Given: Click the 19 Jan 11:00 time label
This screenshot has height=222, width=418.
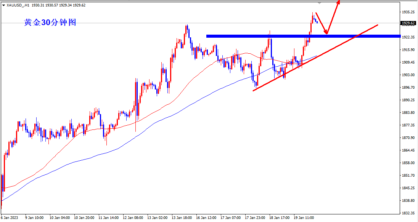Looking at the screenshot, I should [304, 218].
